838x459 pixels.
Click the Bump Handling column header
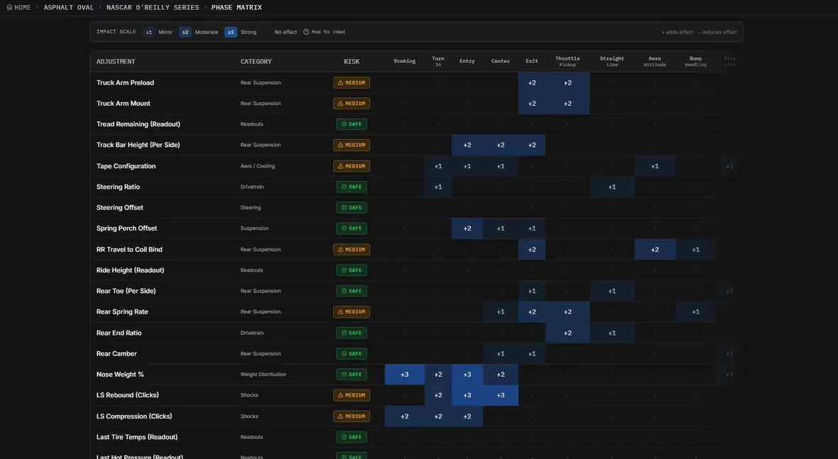[695, 62]
